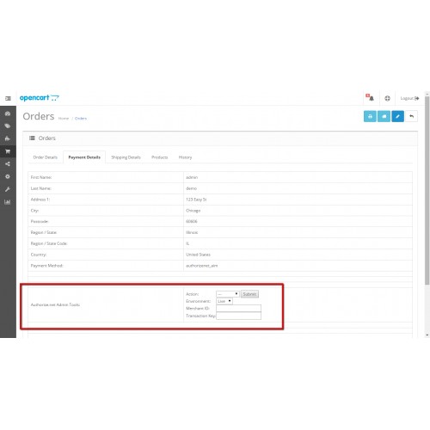Switch to the History tab
This screenshot has height=430, width=430.
click(x=185, y=157)
